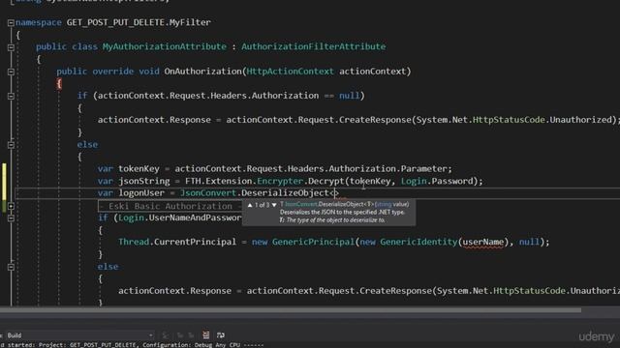Click 'logonUser' variable declaration
The image size is (620, 348).
point(141,193)
